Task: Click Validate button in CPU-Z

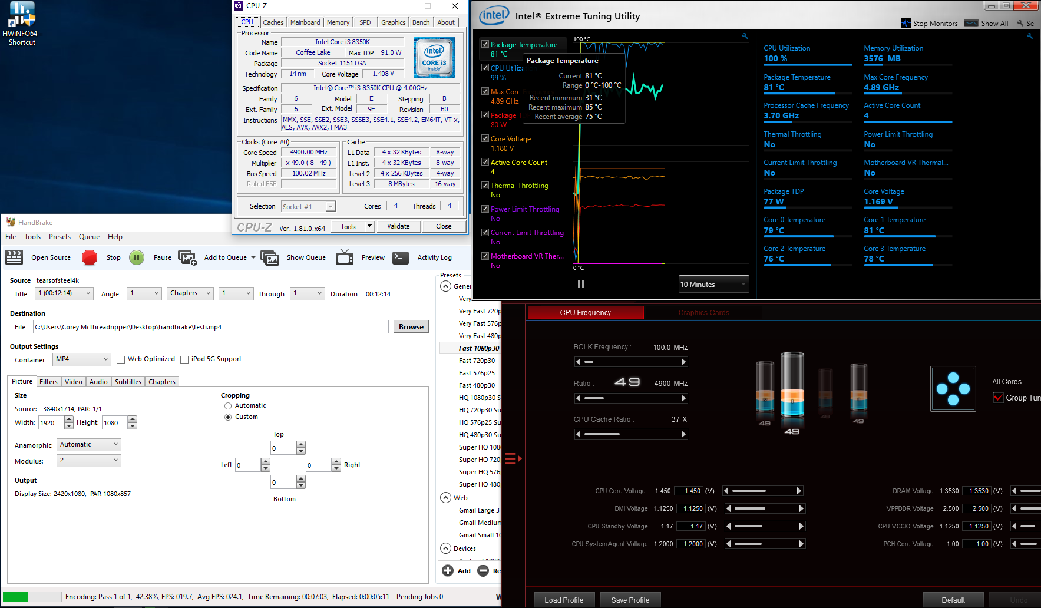Action: pos(398,226)
